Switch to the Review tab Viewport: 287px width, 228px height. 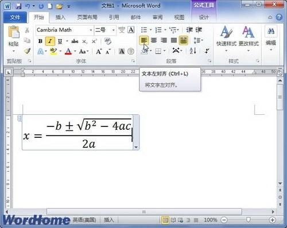(157, 17)
